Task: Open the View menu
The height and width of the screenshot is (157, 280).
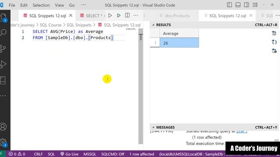Action: point(59,5)
